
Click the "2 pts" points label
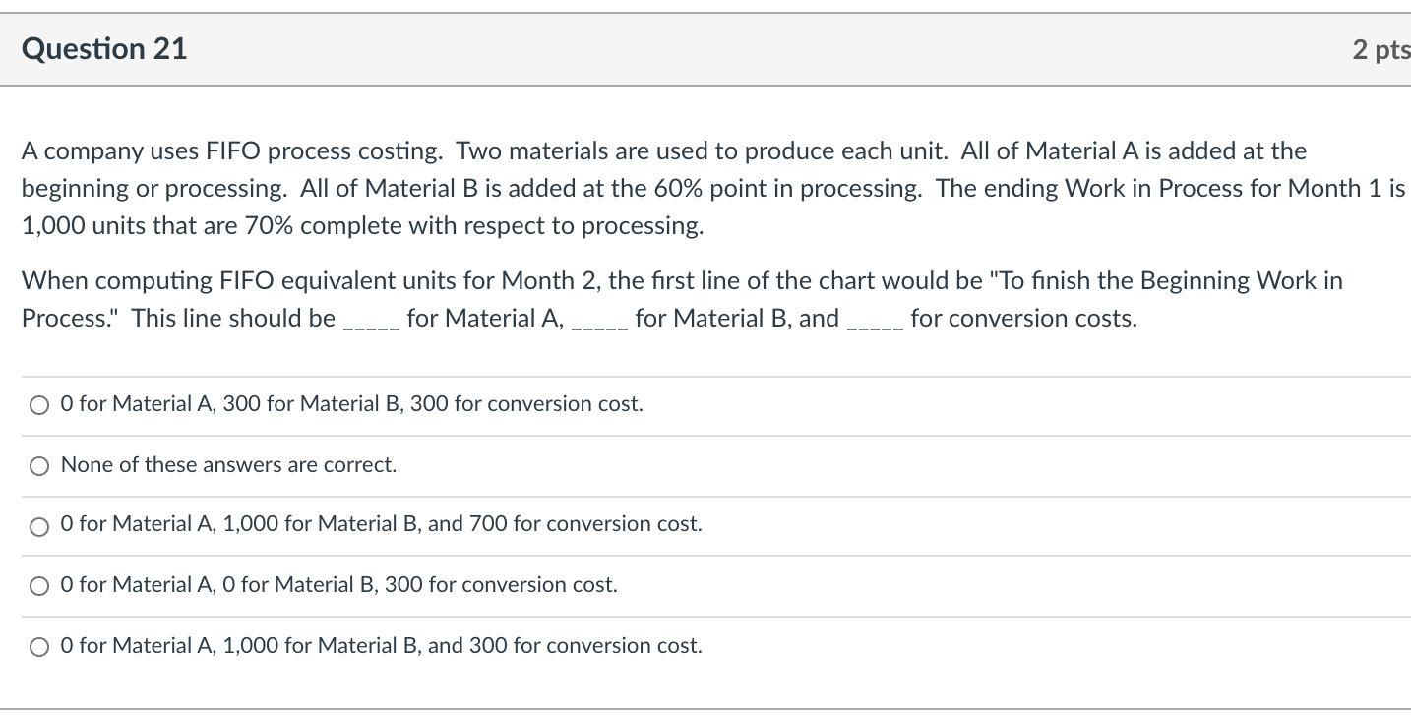pos(1380,50)
